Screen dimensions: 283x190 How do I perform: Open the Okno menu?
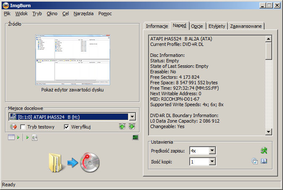click(52, 13)
